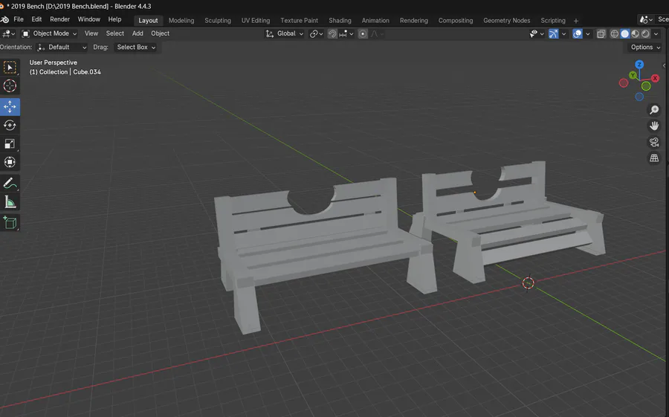669x417 pixels.
Task: Choose the Scale tool
Action: coord(10,143)
